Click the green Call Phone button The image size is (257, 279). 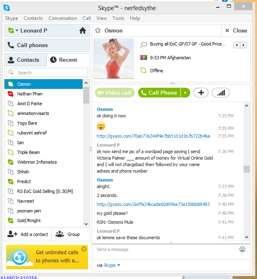click(x=159, y=93)
